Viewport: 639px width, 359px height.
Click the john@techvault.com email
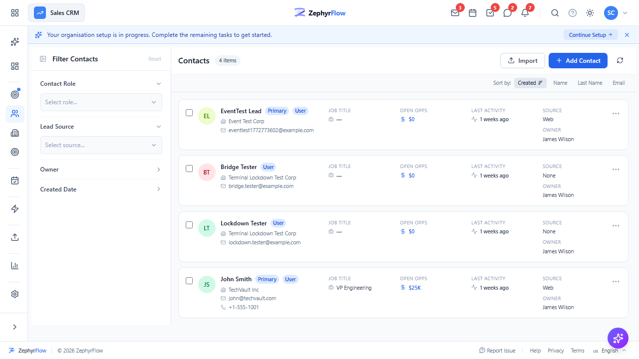pyautogui.click(x=252, y=298)
